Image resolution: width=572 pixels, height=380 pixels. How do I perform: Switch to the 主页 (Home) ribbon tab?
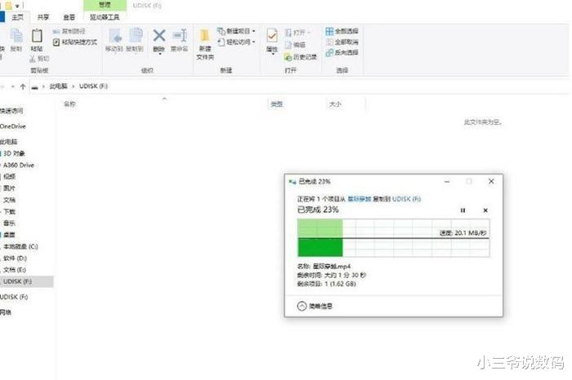(17, 17)
